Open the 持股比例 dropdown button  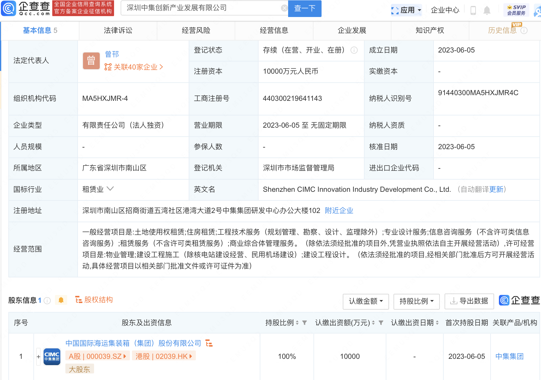point(416,301)
